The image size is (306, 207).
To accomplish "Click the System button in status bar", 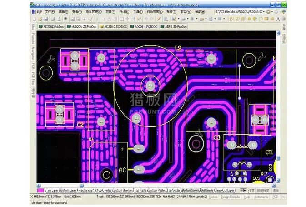I will 212,197.
